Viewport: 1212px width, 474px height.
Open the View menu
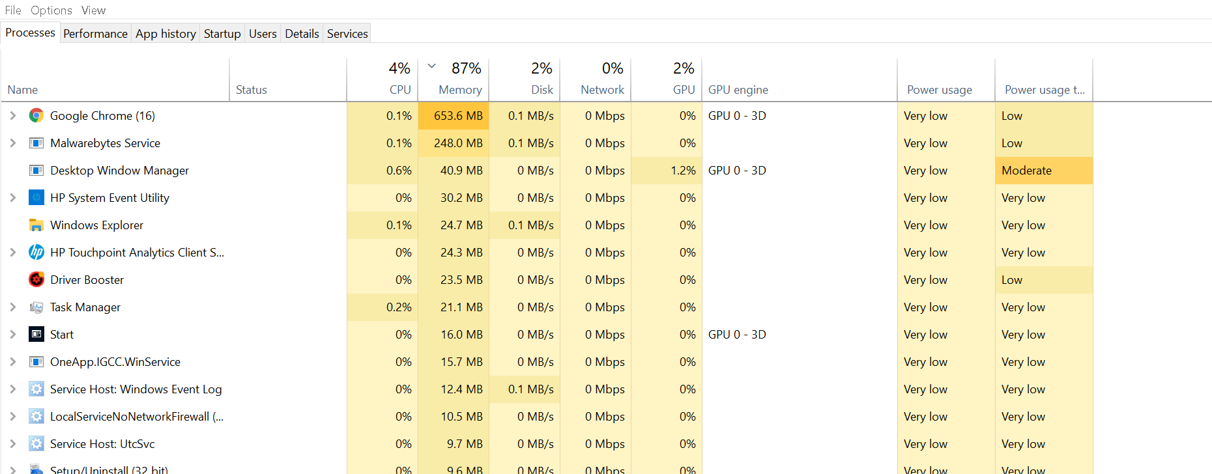click(x=93, y=10)
